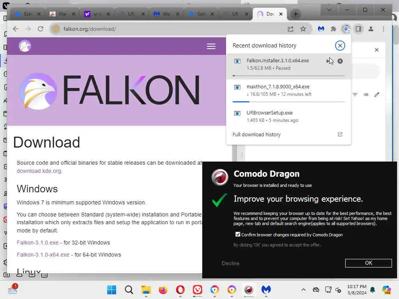Image resolution: width=399 pixels, height=299 pixels.
Task: Click the list view icon in background panel
Action: 365,95
